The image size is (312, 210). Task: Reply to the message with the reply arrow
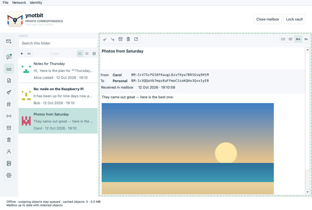[105, 39]
